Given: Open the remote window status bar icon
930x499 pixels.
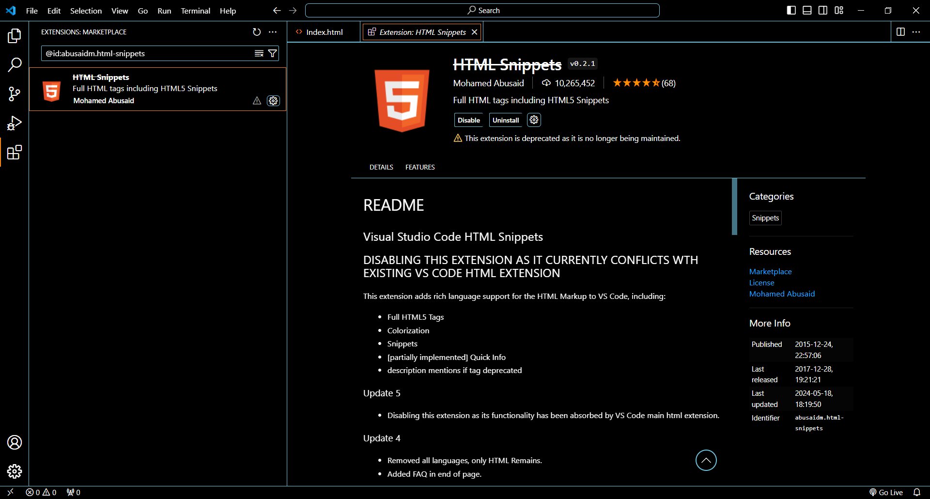Looking at the screenshot, I should (x=10, y=492).
